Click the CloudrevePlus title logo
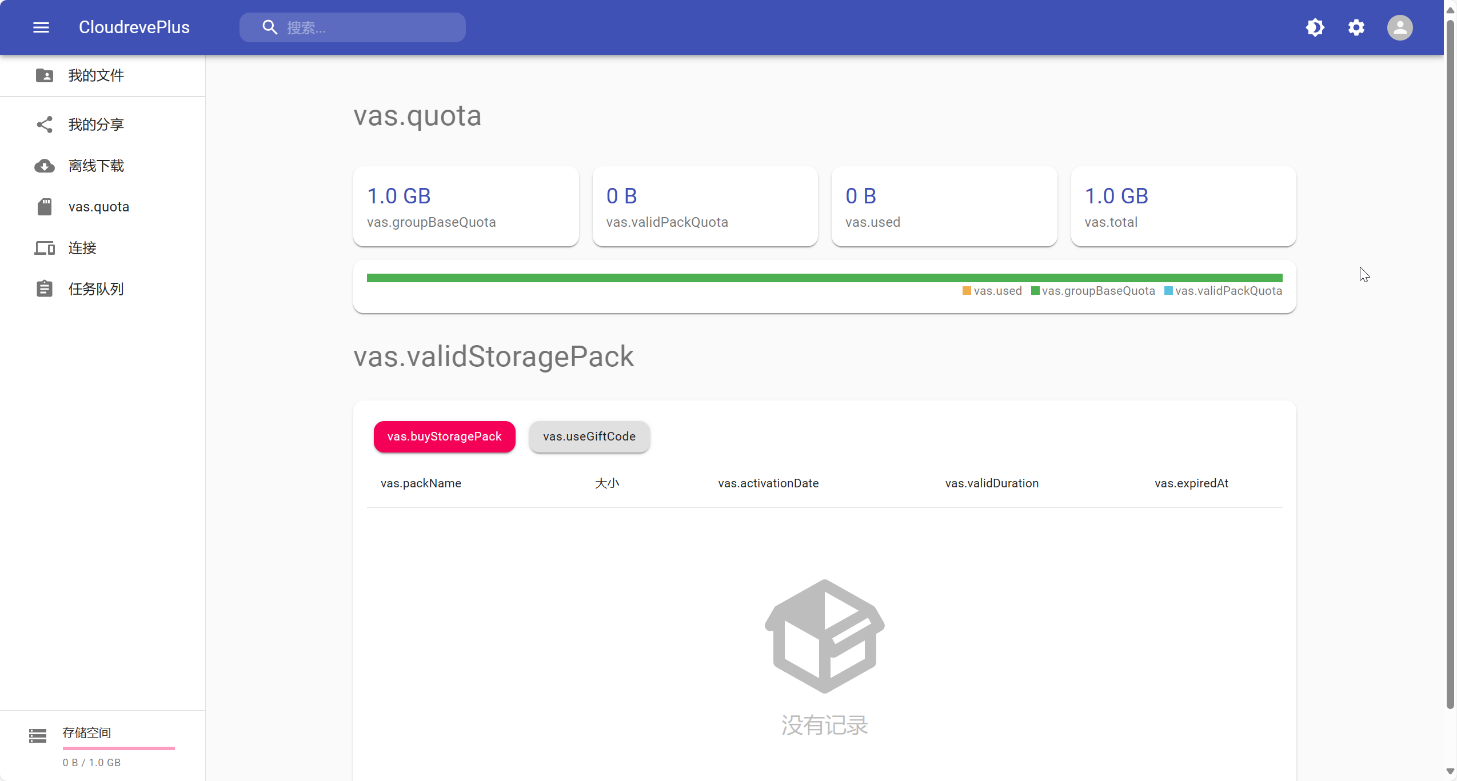The height and width of the screenshot is (781, 1457). (134, 27)
